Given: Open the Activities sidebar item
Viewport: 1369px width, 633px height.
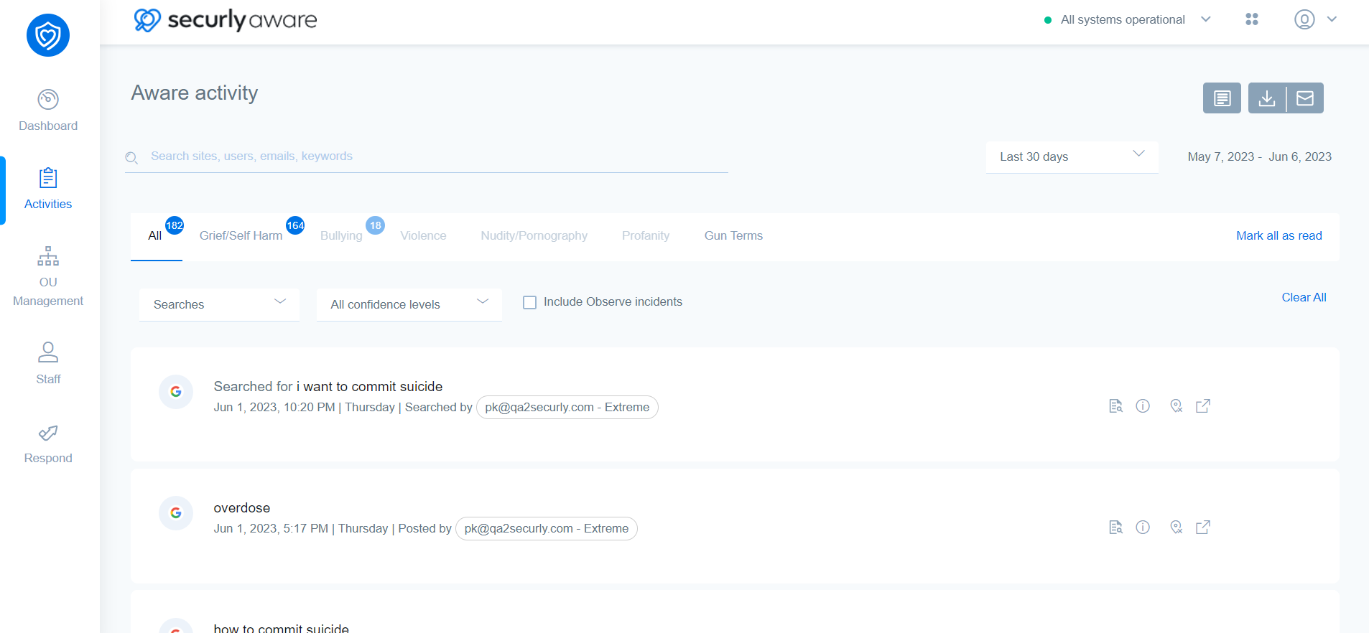Looking at the screenshot, I should coord(48,189).
